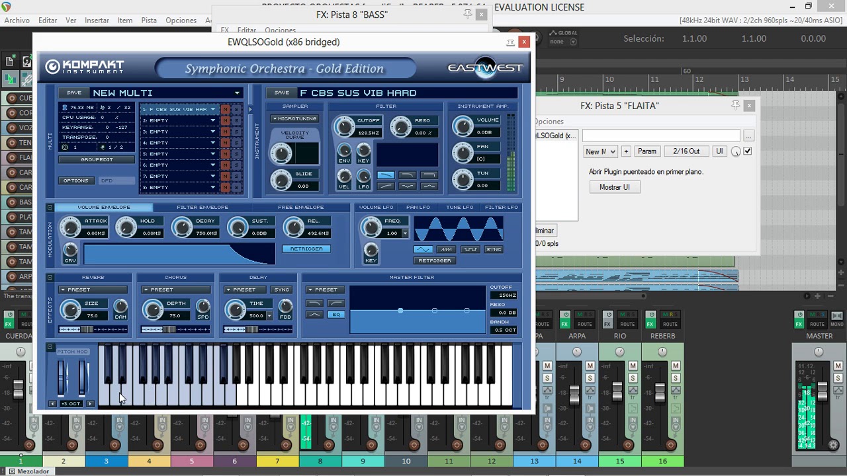Viewport: 847px width, 476px height.
Task: Open the Chorus preset dropdown
Action: (x=175, y=290)
